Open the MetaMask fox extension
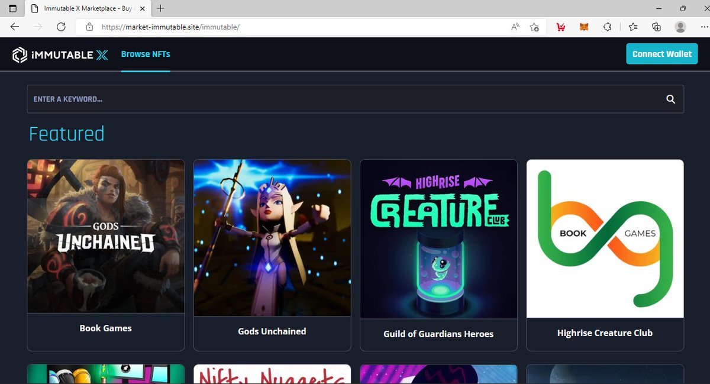 click(584, 27)
